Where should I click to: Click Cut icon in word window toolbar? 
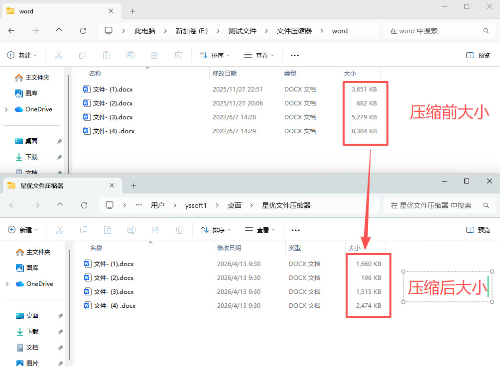click(59, 55)
